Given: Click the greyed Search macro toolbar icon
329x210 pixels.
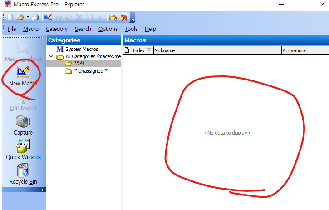Looking at the screenshot, I should (x=89, y=17).
